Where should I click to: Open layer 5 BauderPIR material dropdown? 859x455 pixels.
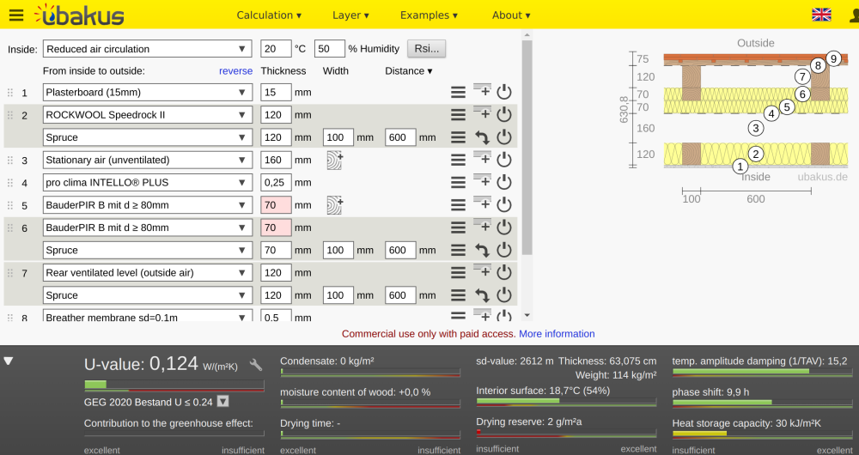pyautogui.click(x=148, y=205)
